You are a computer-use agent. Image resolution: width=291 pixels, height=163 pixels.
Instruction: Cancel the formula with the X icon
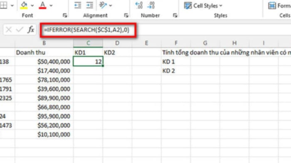click(9, 29)
